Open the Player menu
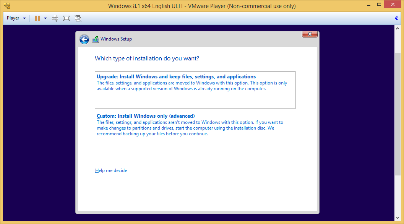Viewport: 404px width, 224px height. point(16,18)
